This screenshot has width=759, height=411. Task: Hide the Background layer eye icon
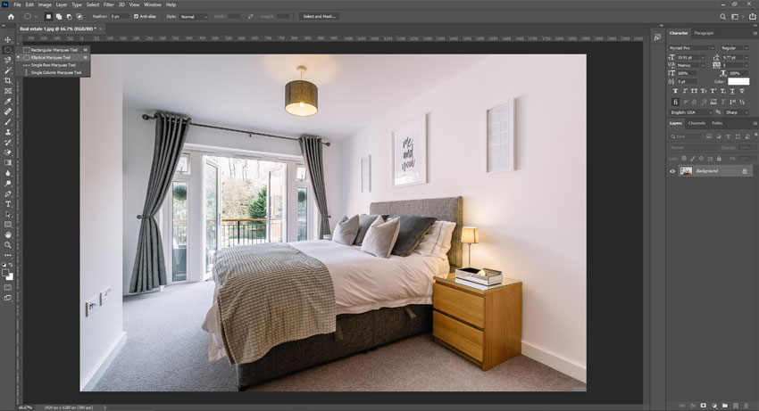[671, 171]
